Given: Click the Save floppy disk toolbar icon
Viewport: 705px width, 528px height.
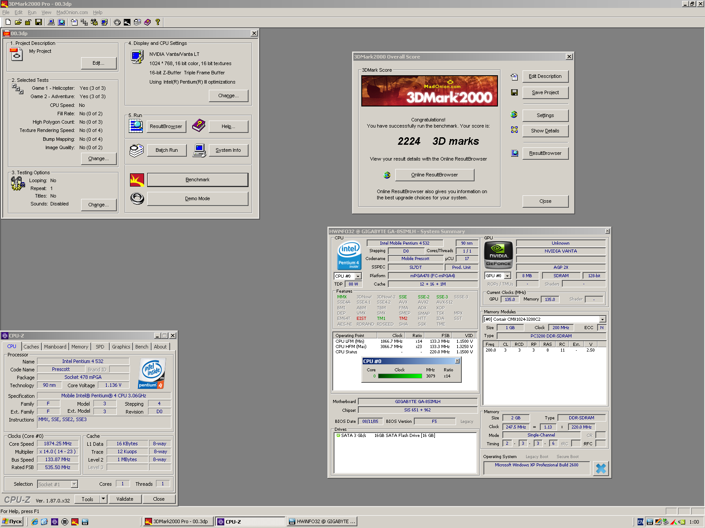Looking at the screenshot, I should [x=38, y=22].
